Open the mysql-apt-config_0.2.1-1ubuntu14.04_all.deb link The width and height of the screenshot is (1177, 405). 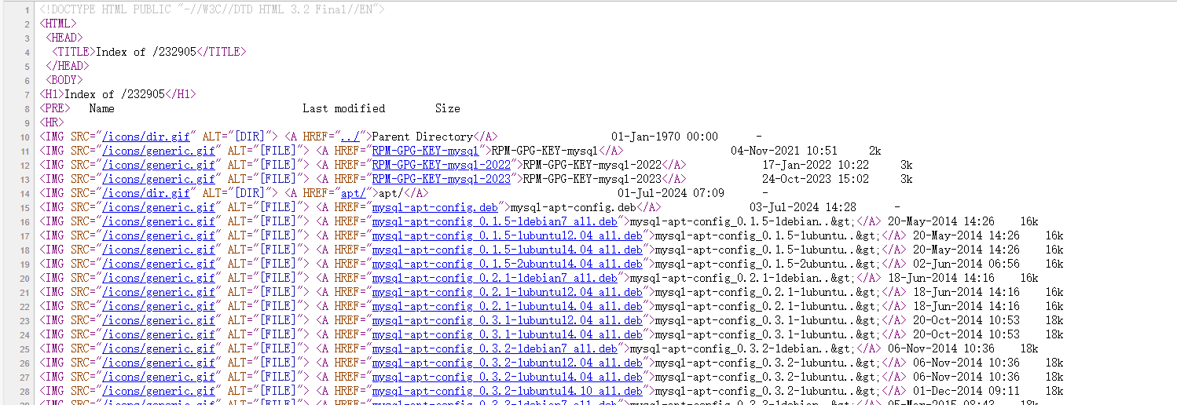507,306
